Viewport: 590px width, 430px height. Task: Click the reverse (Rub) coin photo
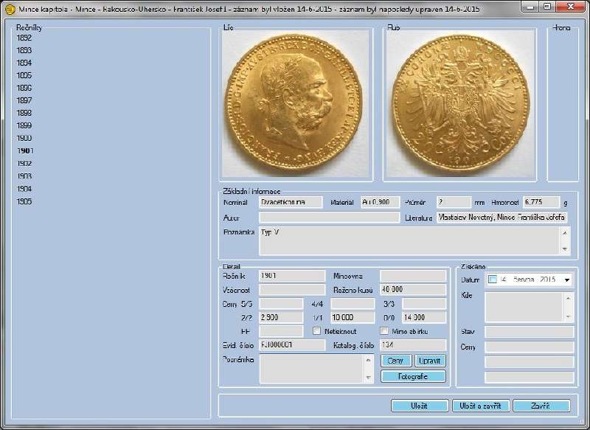(460, 103)
